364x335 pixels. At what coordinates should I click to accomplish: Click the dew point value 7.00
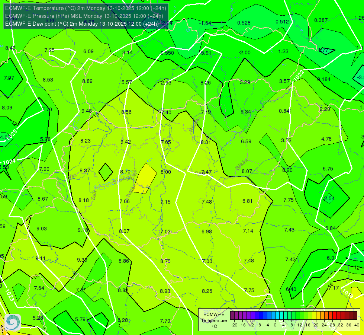tap(207, 261)
